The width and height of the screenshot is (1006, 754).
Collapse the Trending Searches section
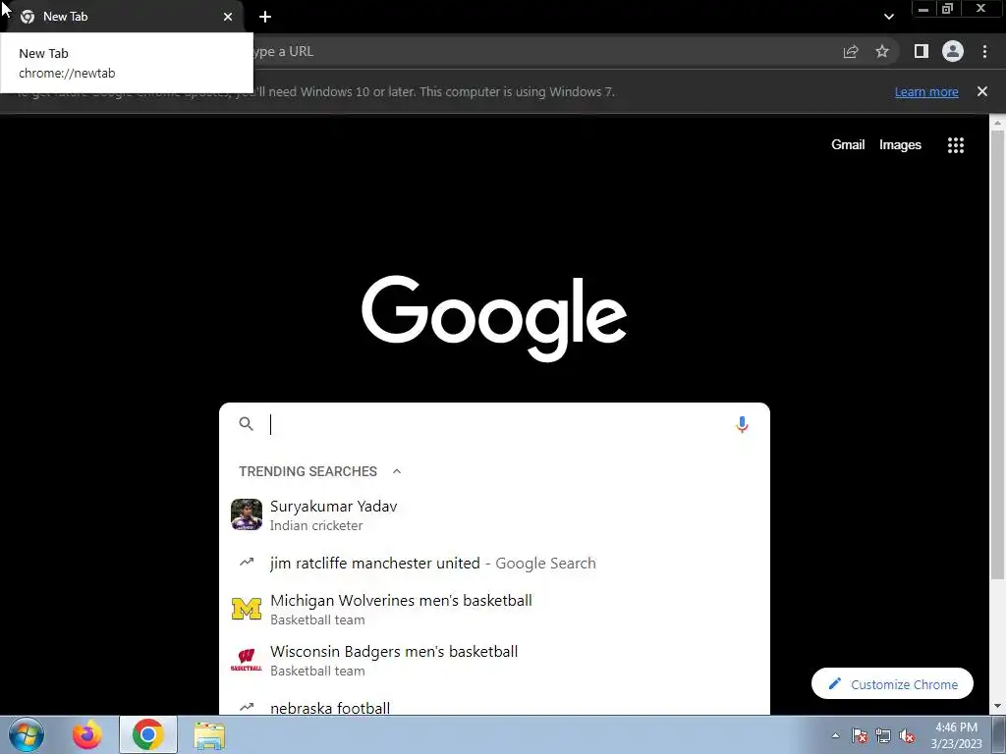click(x=397, y=471)
